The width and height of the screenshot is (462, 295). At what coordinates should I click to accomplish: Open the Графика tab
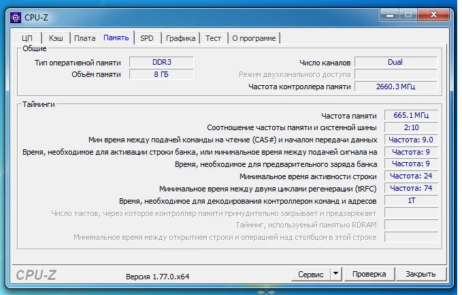[180, 38]
